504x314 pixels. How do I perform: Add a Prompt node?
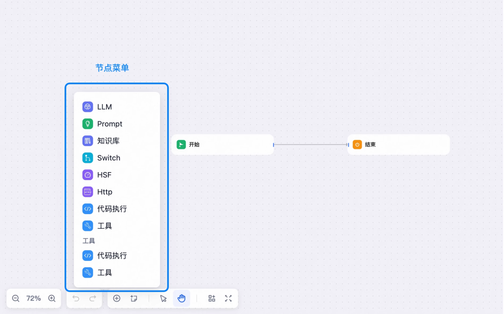coord(117,124)
